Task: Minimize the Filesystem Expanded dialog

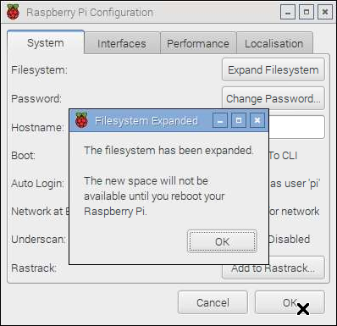Action: coord(220,120)
